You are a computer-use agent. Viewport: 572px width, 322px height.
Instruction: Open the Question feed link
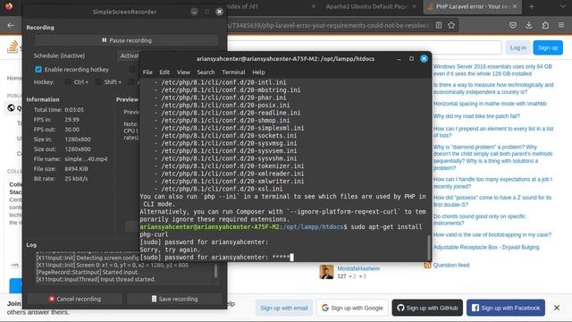[x=450, y=265]
